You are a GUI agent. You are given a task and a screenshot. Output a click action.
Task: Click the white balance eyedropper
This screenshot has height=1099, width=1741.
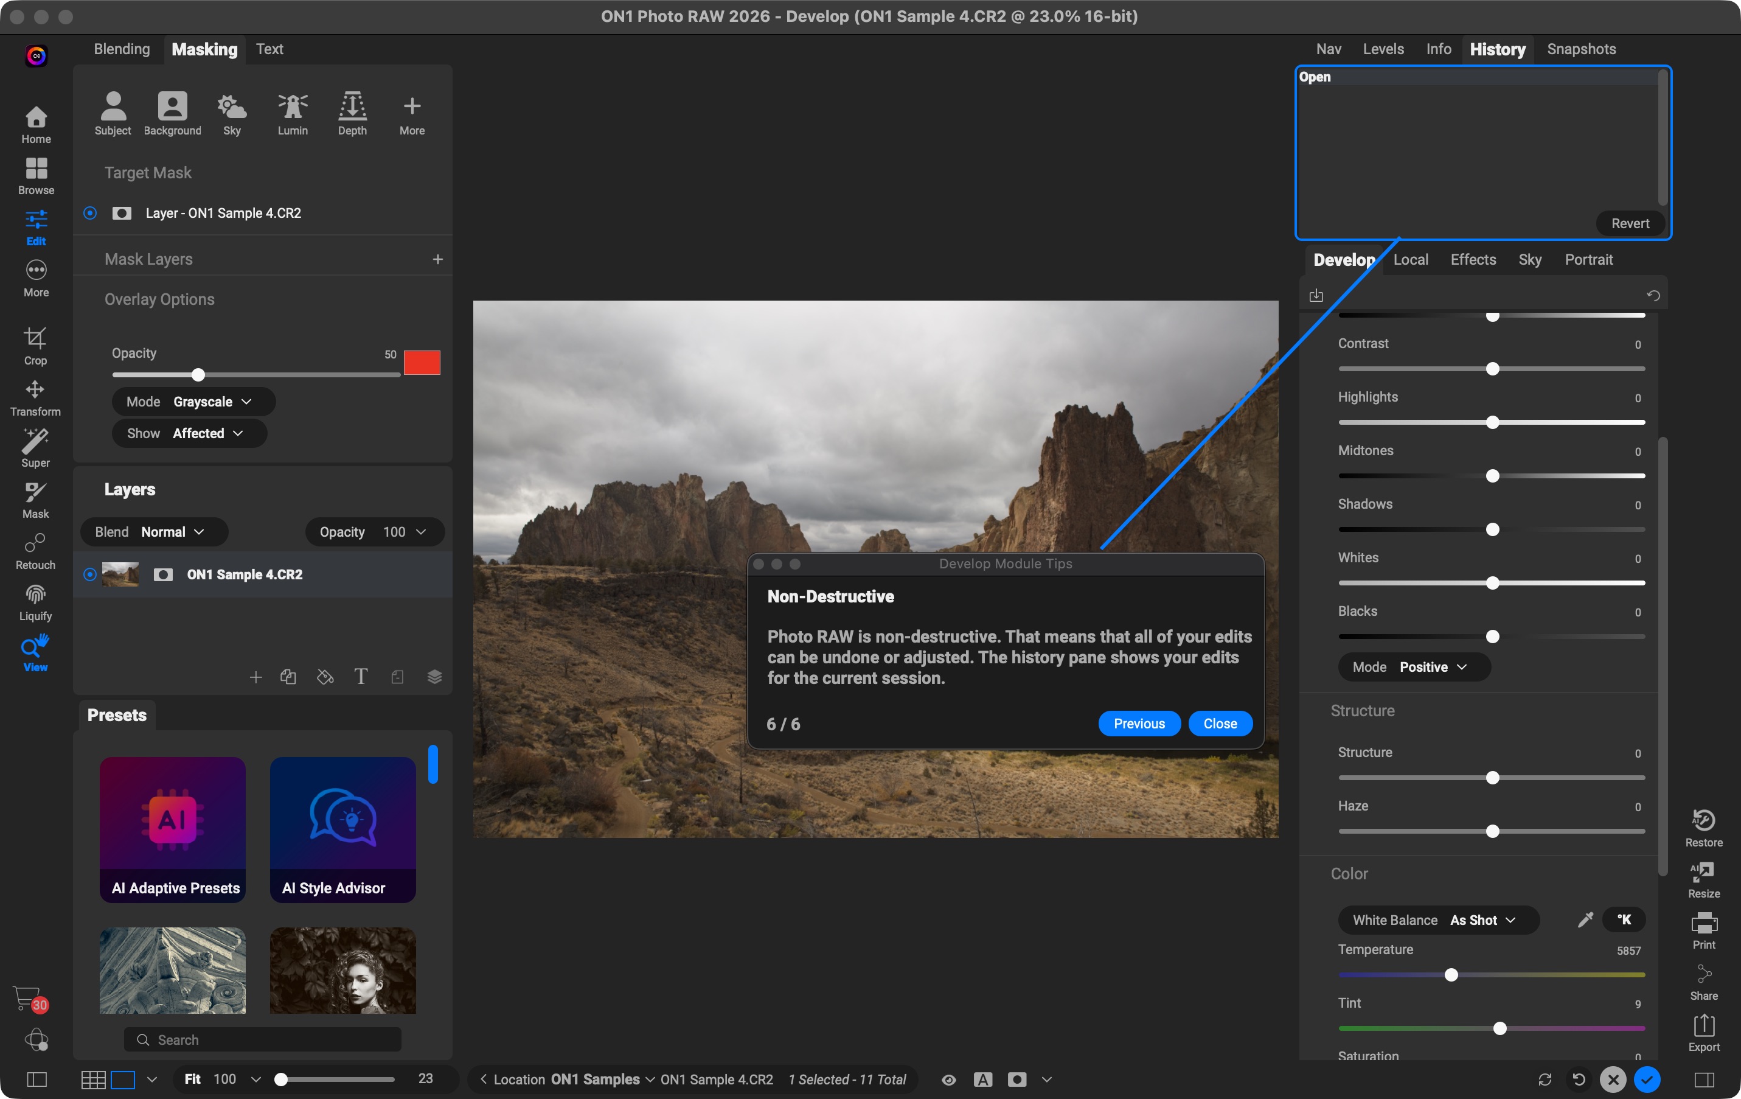[1585, 919]
